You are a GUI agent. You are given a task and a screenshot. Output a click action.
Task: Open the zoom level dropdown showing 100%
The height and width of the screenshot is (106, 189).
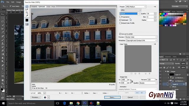44,93
